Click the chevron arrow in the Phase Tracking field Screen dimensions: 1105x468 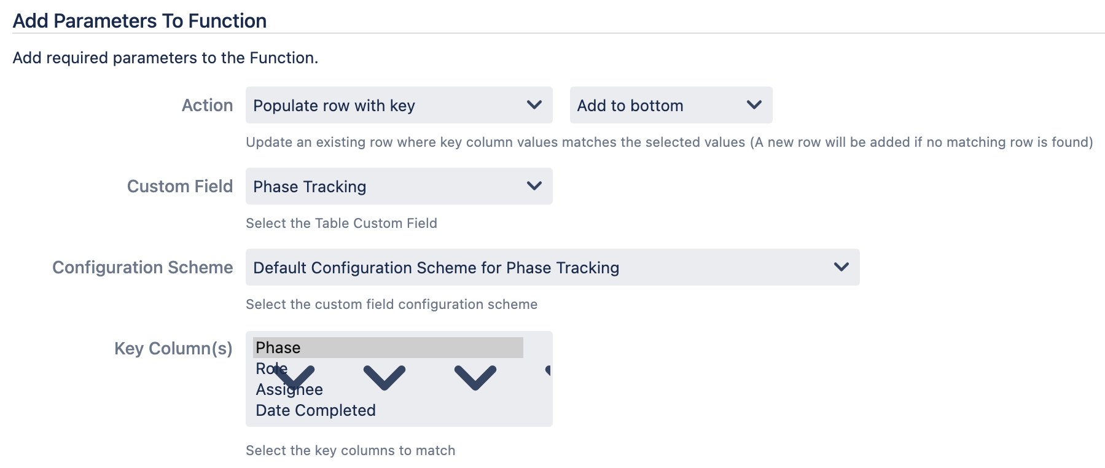click(534, 186)
